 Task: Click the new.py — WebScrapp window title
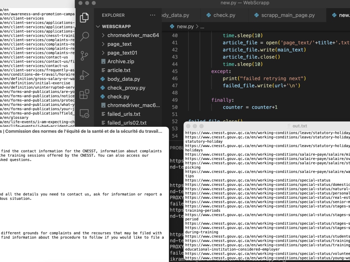[245, 3]
